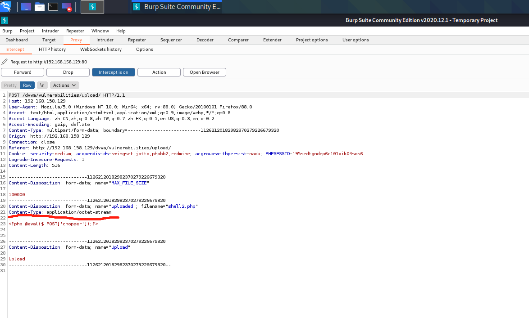Click the Burp logo in title bar
Screen dimensions: 529x318
click(5, 20)
